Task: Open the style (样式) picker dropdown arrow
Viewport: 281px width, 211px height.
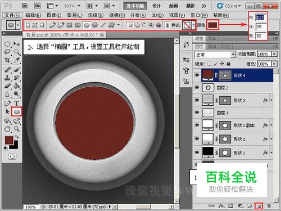Action: tap(193, 25)
